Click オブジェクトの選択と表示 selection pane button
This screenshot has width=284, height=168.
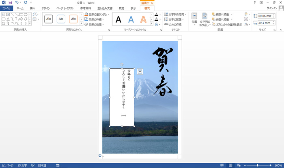tap(227, 24)
